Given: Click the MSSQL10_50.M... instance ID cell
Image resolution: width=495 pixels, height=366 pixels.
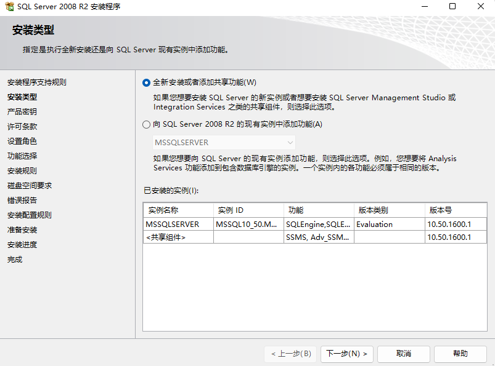Looking at the screenshot, I should (248, 225).
